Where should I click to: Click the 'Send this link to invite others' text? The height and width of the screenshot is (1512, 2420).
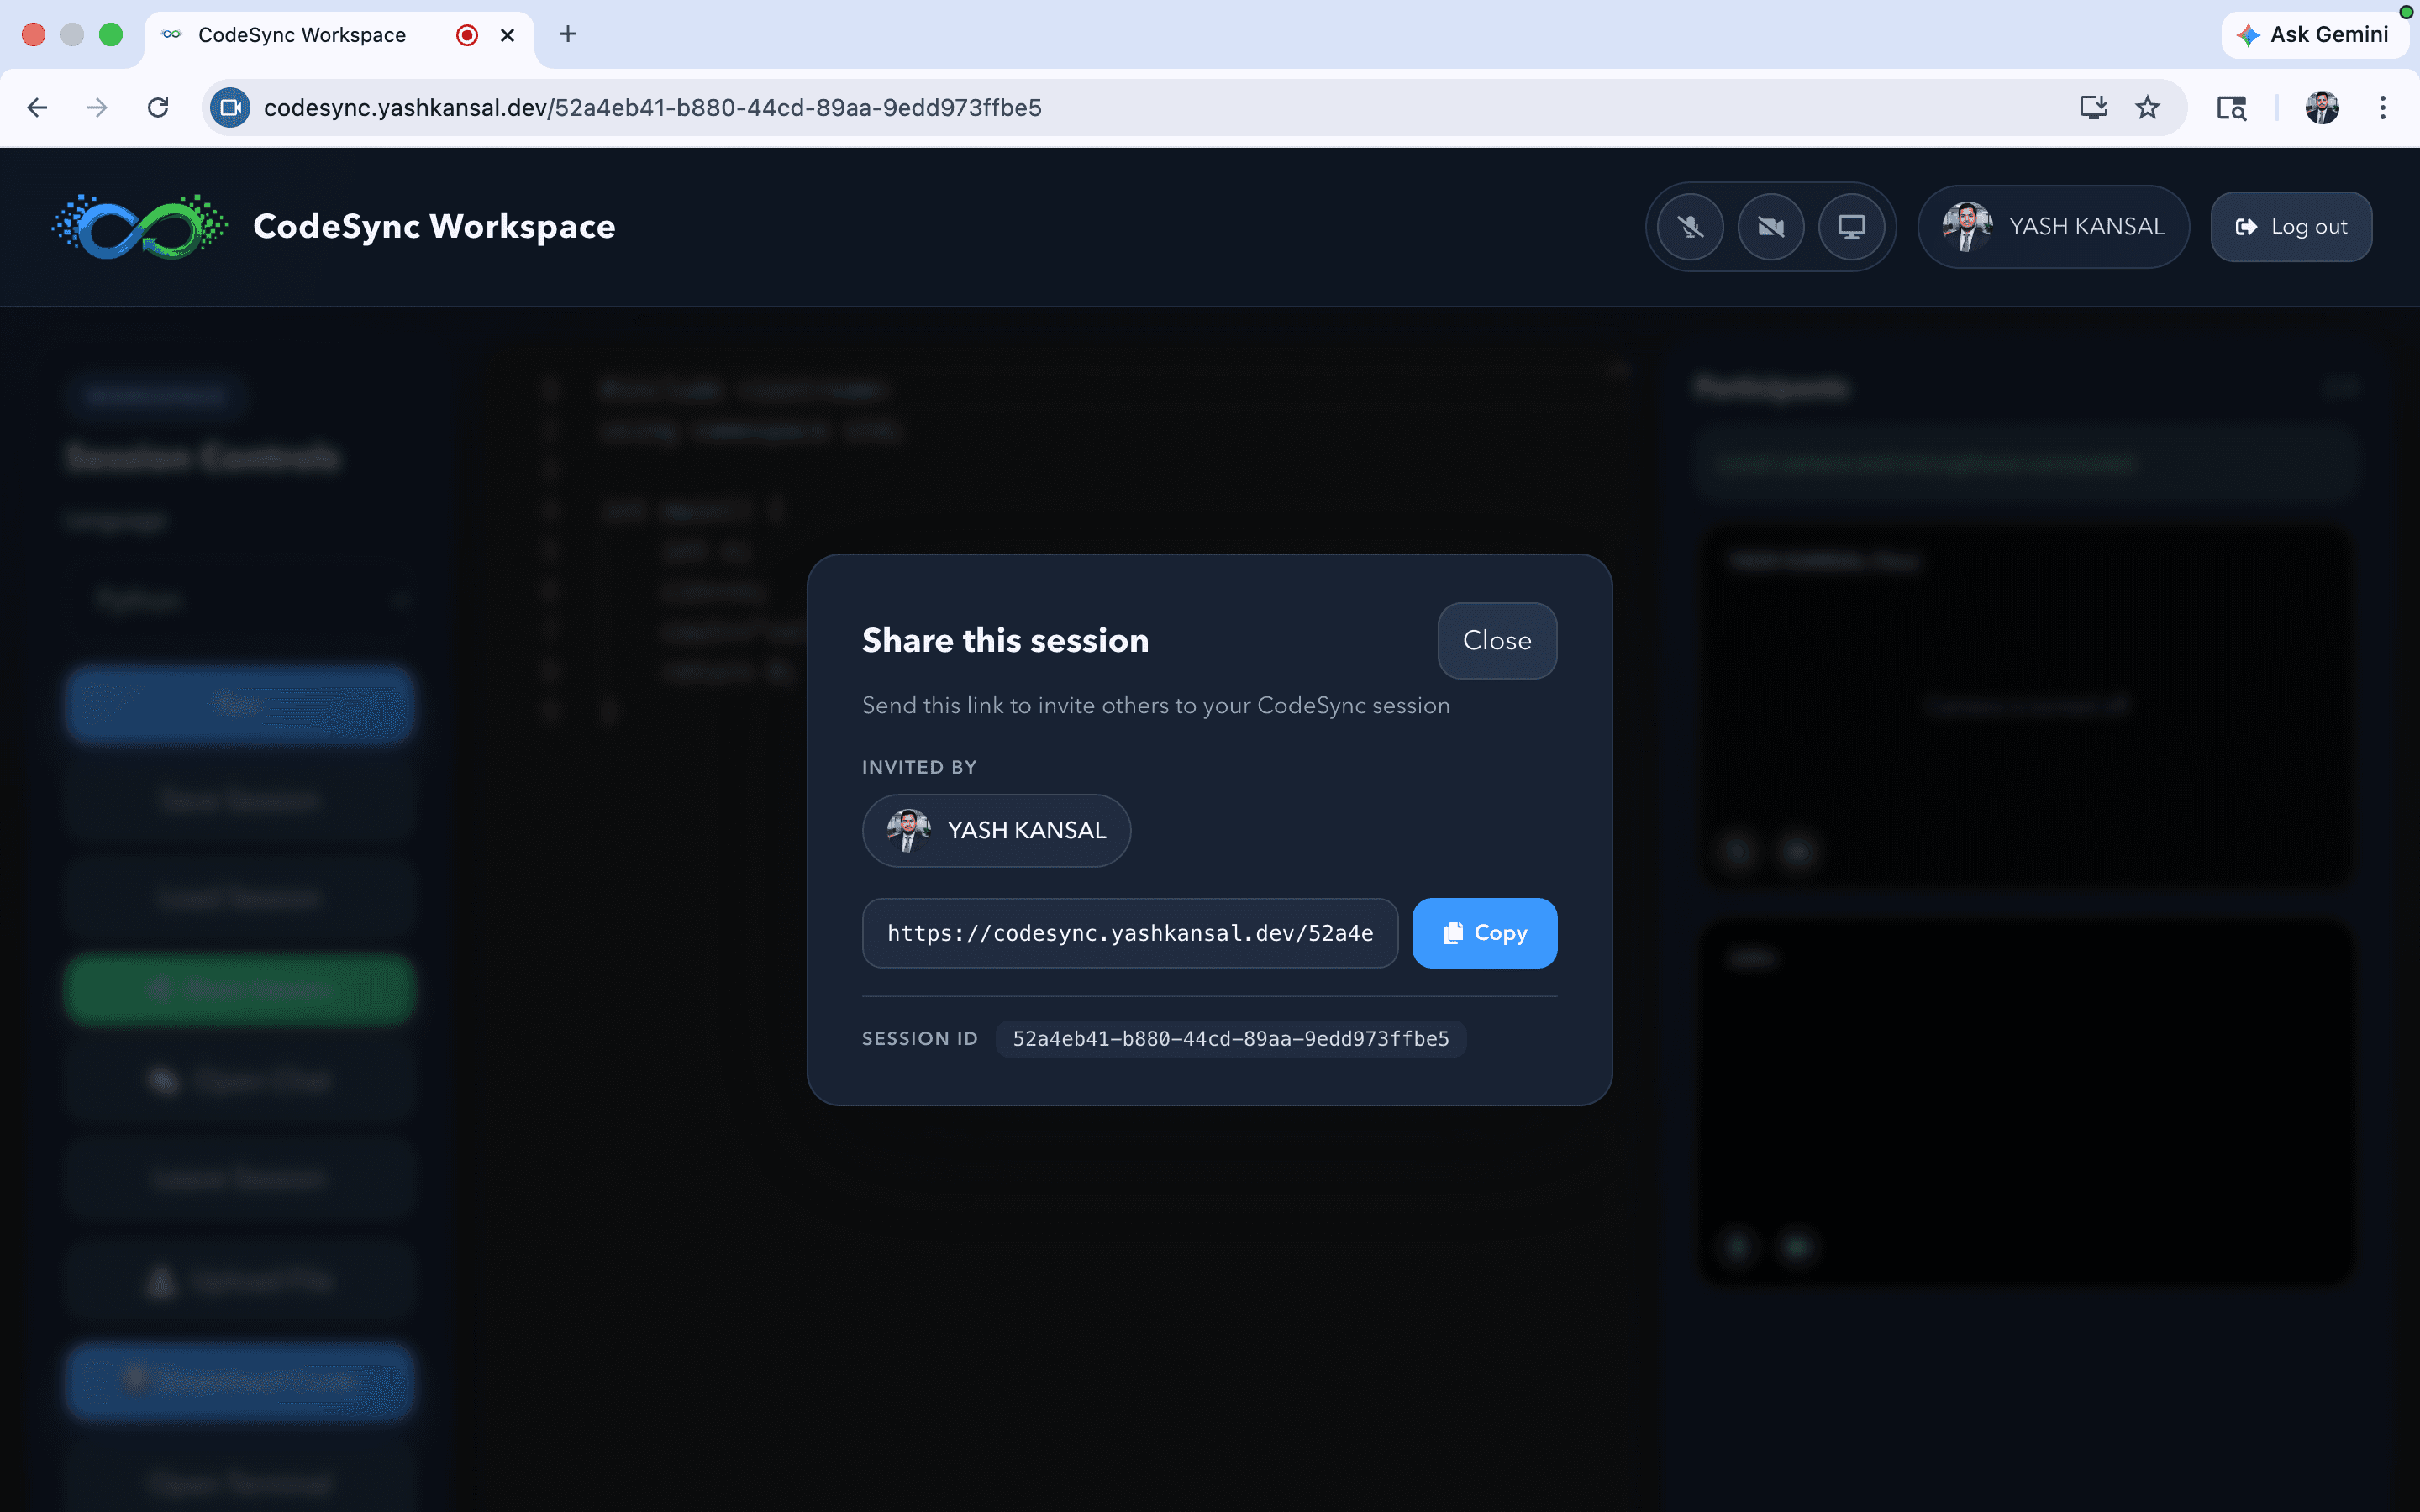tap(1156, 705)
